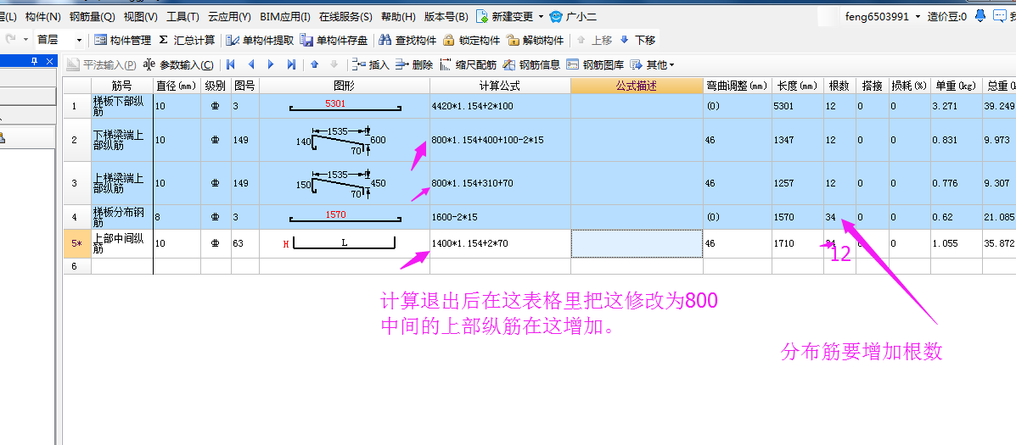
Task: Click the 5301 shape diagram cell
Action: (x=345, y=106)
